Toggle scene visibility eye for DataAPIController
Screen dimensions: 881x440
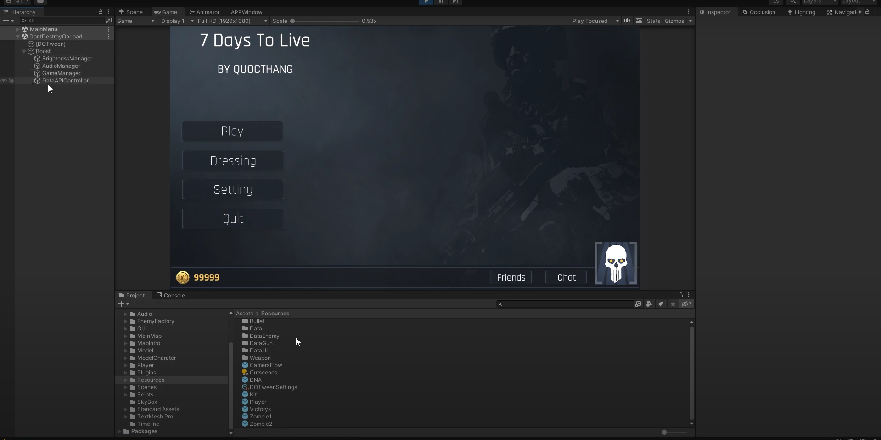tap(4, 81)
